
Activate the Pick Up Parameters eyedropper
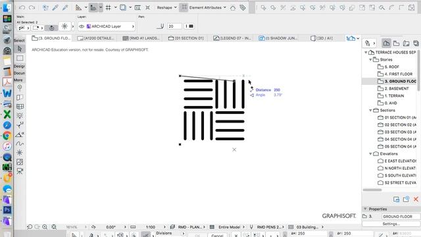[x=55, y=7]
